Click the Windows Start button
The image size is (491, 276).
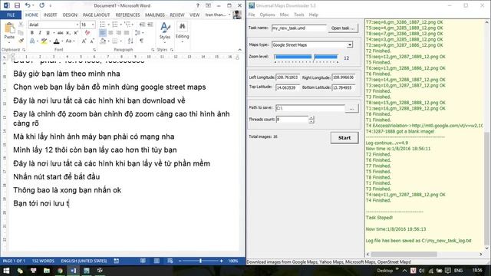tap(6, 271)
